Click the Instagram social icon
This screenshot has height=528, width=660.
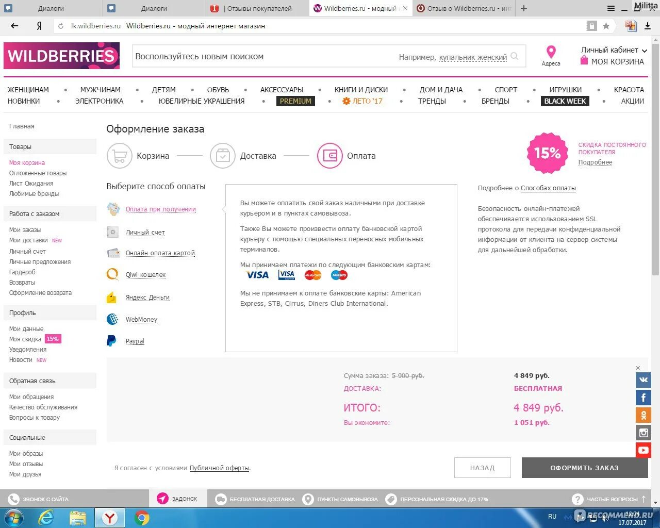coord(643,433)
